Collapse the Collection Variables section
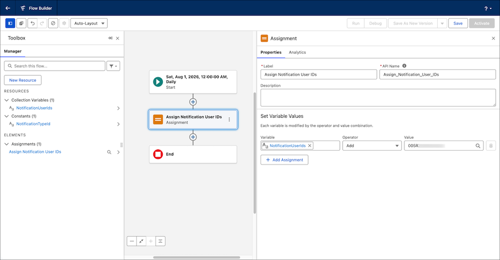This screenshot has height=260, width=500. tap(6, 100)
